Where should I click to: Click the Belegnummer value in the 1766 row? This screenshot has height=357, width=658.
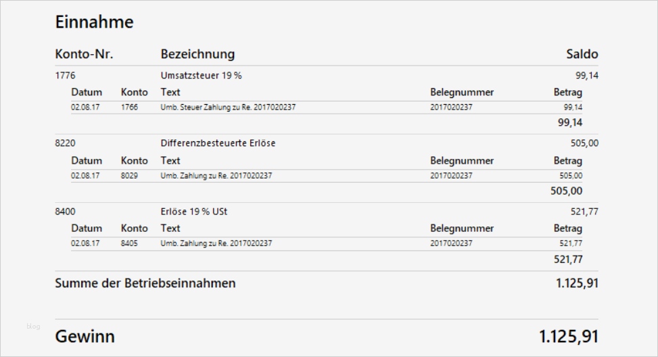(451, 108)
